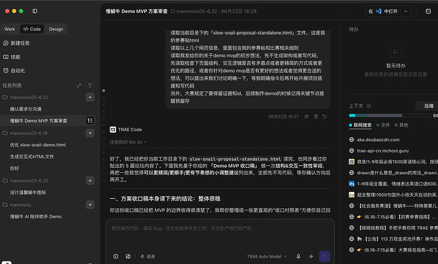Start voice input with microphone icon
Screen dimensions: 438x264
coord(298,256)
